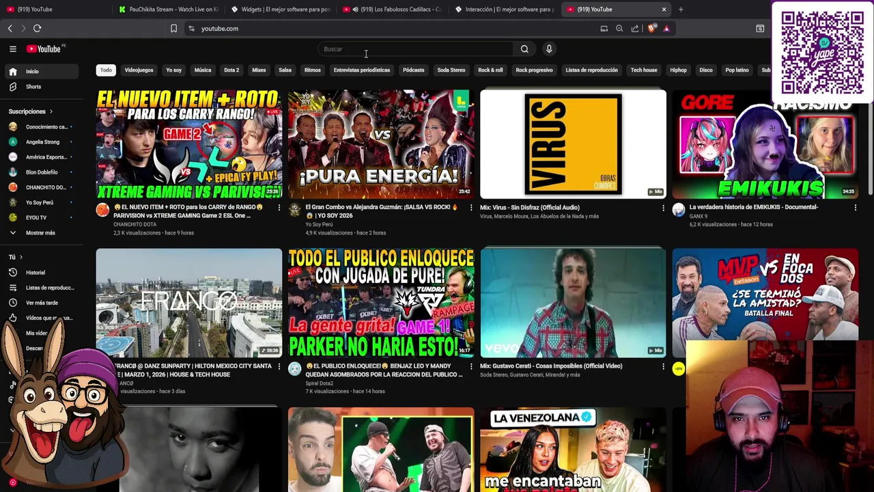Click browser back arrow
The height and width of the screenshot is (492, 874).
pos(10,29)
